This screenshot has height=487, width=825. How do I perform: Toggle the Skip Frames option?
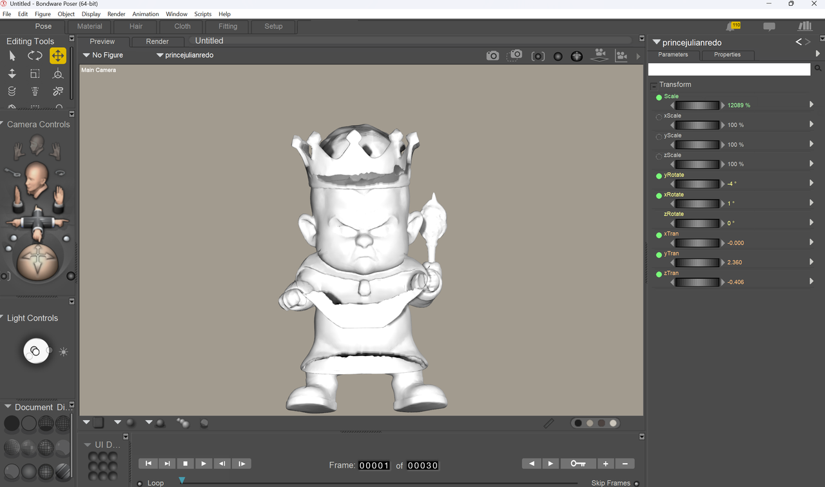pos(637,483)
